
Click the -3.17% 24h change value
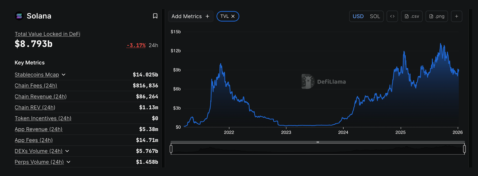coord(136,45)
